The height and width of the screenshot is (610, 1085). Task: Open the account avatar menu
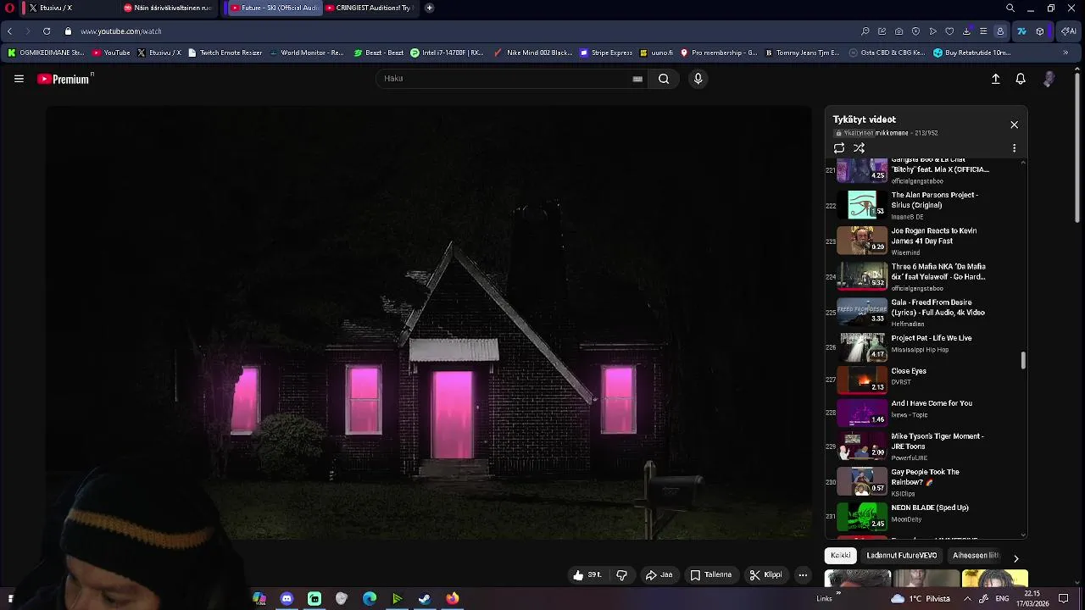click(x=1049, y=79)
